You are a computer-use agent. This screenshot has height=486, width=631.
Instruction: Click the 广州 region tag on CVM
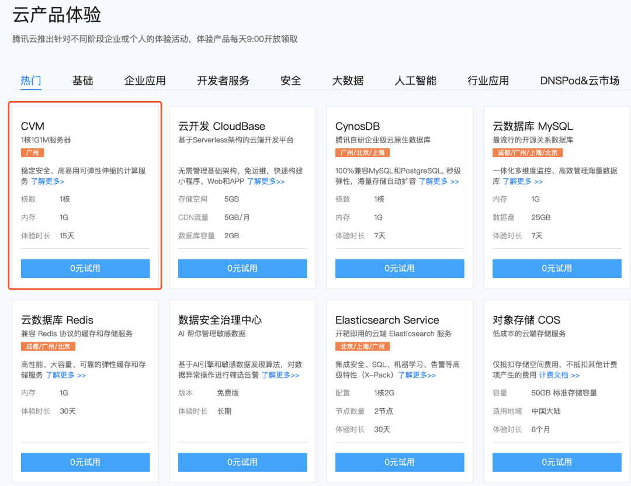pyautogui.click(x=33, y=153)
